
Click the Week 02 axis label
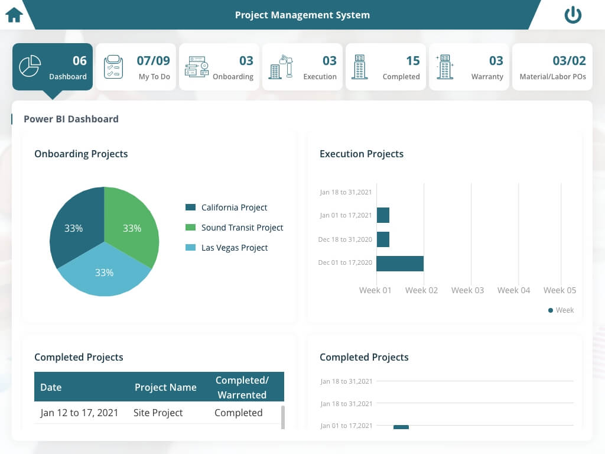pyautogui.click(x=421, y=290)
